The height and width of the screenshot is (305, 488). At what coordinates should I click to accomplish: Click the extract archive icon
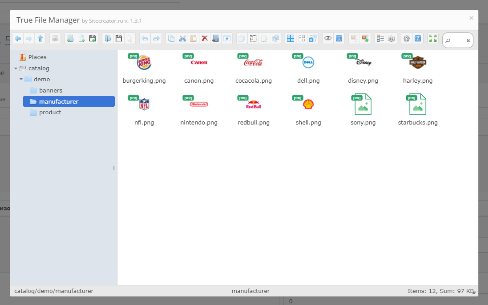(x=354, y=38)
